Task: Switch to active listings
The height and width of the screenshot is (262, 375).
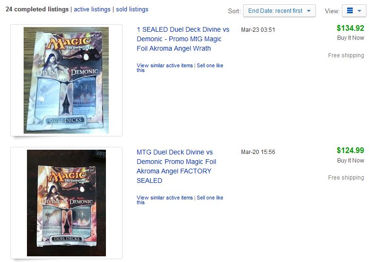Action: pos(92,9)
